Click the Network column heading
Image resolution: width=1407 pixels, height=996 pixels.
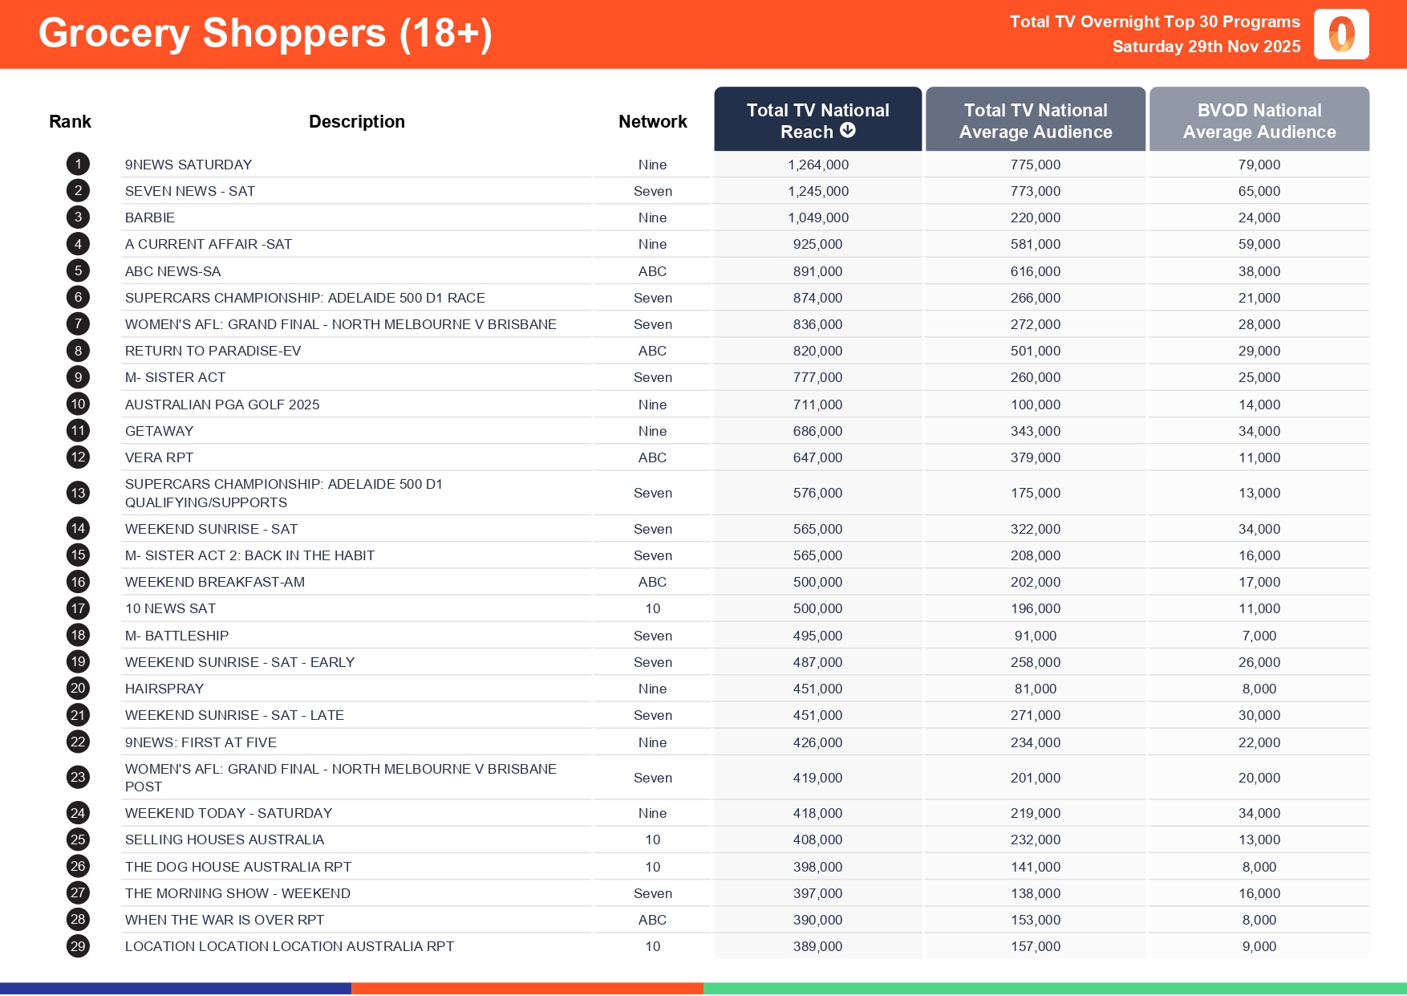click(x=652, y=121)
